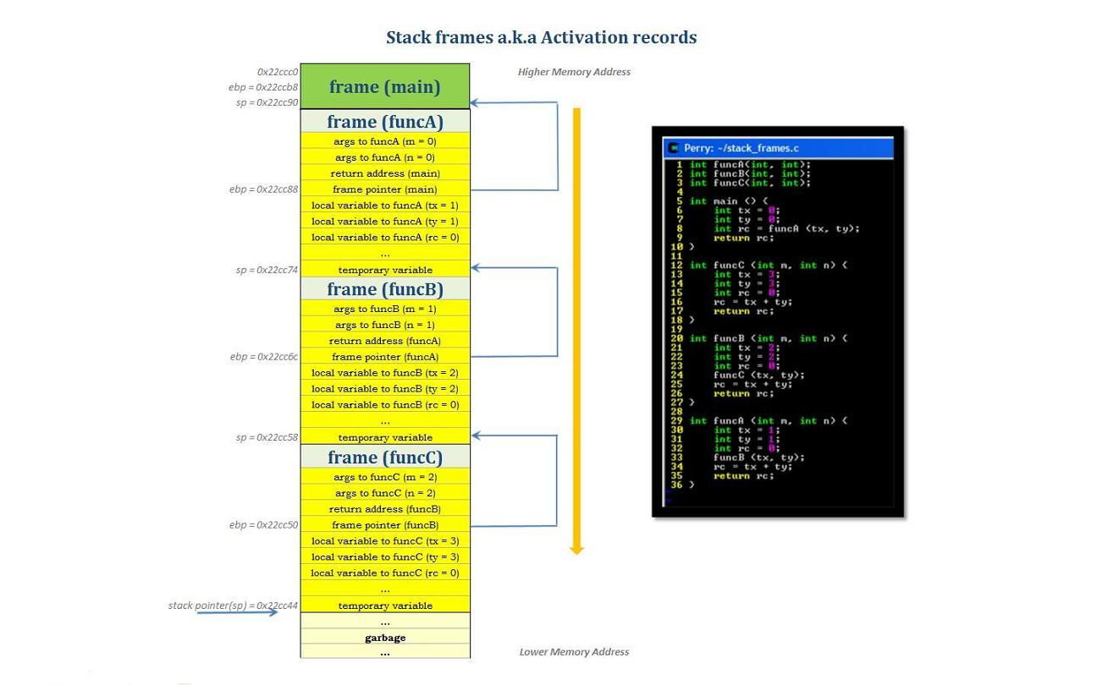Click the label 'ebp = 0x22cc50'
Screen dimensions: 1097x685
point(263,525)
